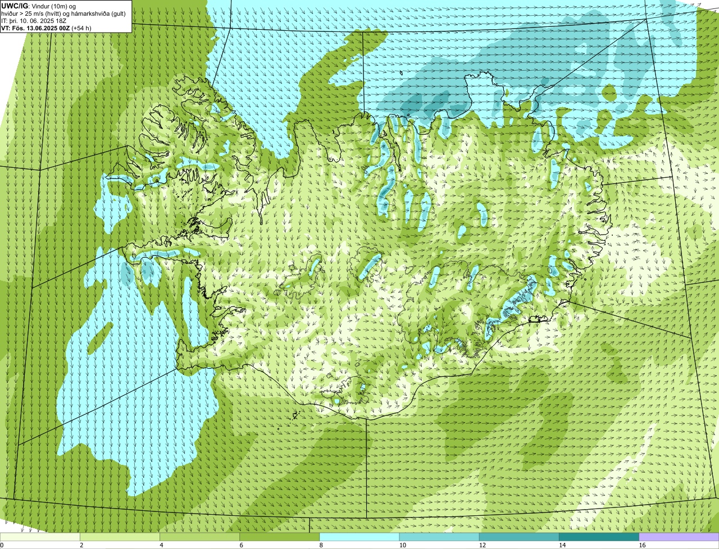
Task: Click the legend label '12'
Action: point(483,545)
